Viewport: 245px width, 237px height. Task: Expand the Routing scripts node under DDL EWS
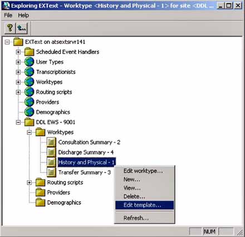[29, 182]
